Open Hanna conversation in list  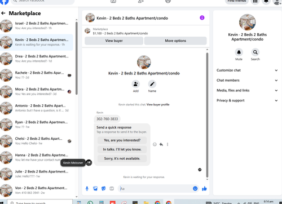[x=37, y=157]
